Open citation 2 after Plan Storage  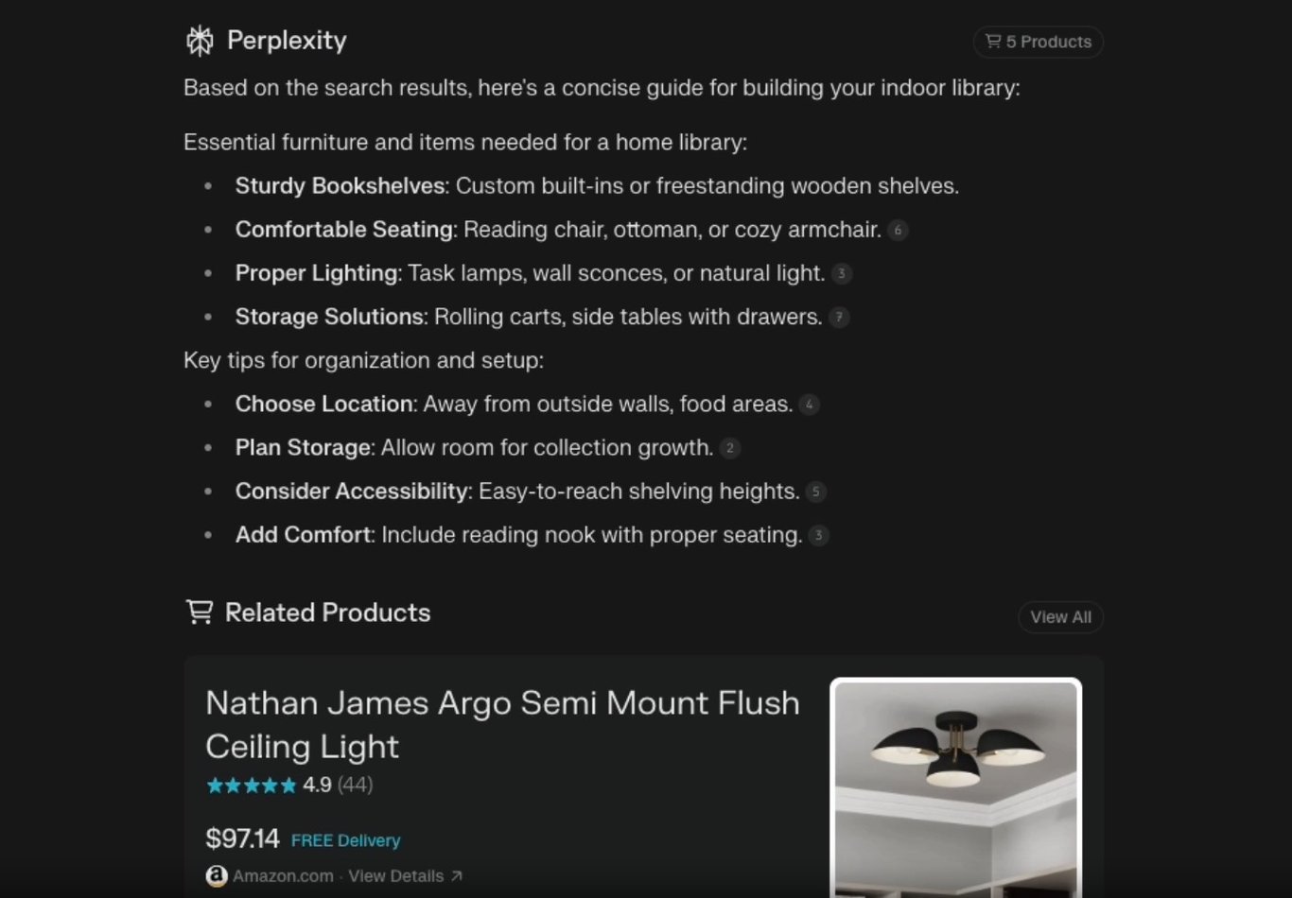729,447
